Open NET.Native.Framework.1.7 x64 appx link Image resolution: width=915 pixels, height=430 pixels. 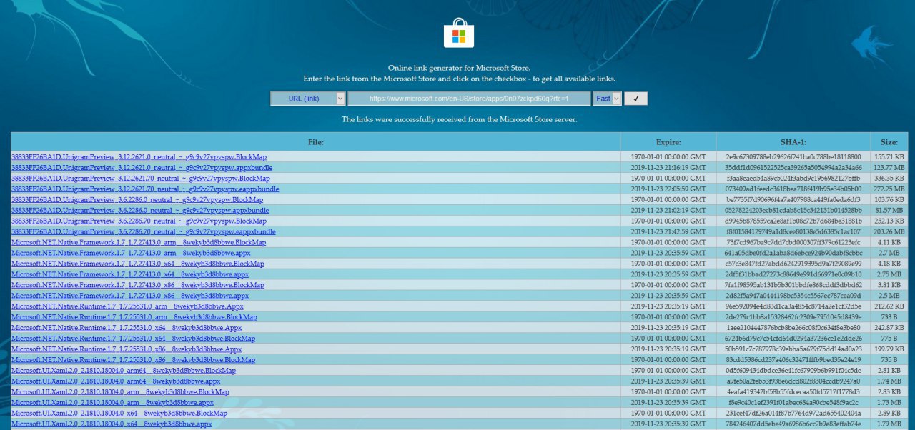(x=130, y=274)
